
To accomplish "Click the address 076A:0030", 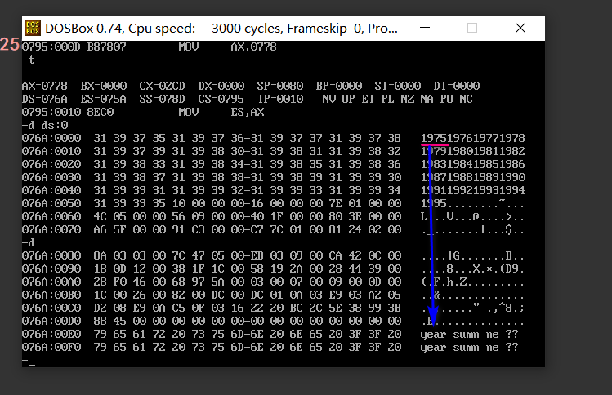I will (51, 177).
